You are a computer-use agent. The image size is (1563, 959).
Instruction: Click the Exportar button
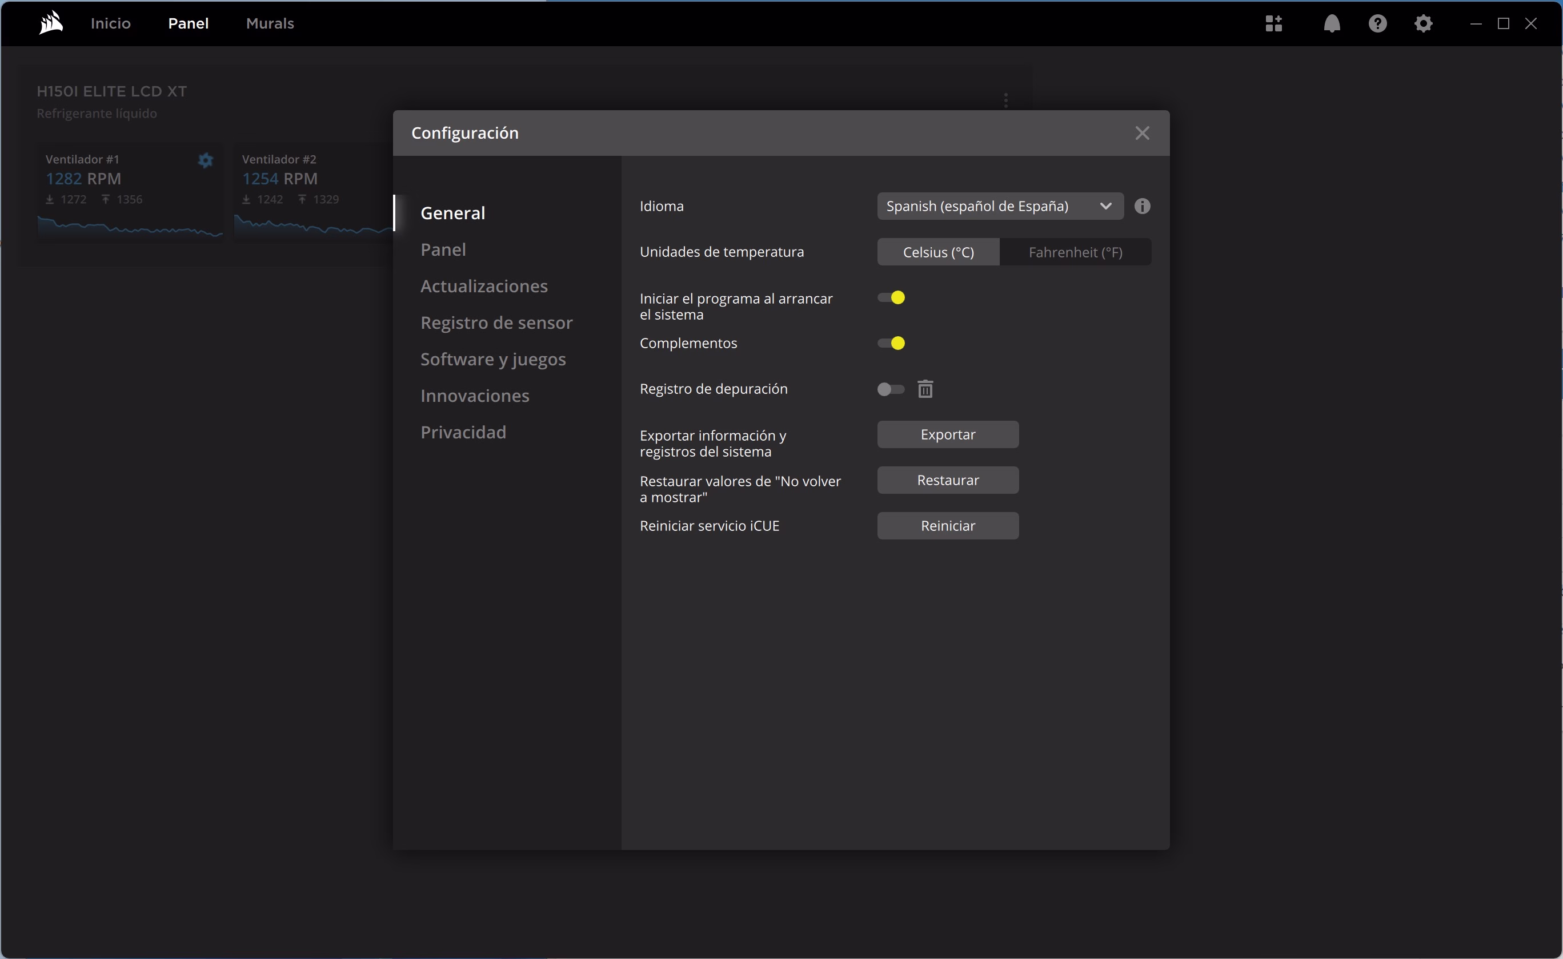tap(947, 434)
